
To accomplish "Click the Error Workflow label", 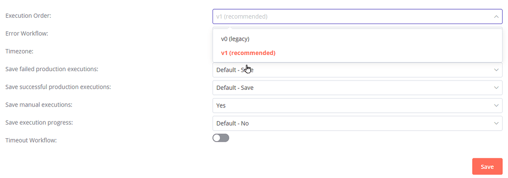I will [x=27, y=33].
